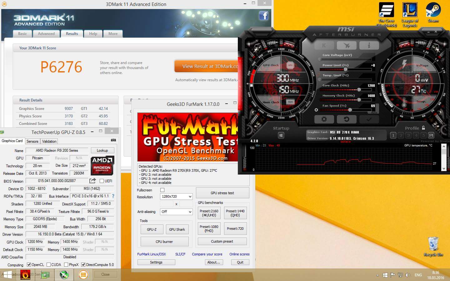Select the Graphics Card tab in GPU-Z

coord(12,141)
